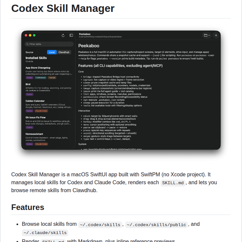Click the 'bridge: inspect Peekaboo Bridge' list item

(x=111, y=77)
